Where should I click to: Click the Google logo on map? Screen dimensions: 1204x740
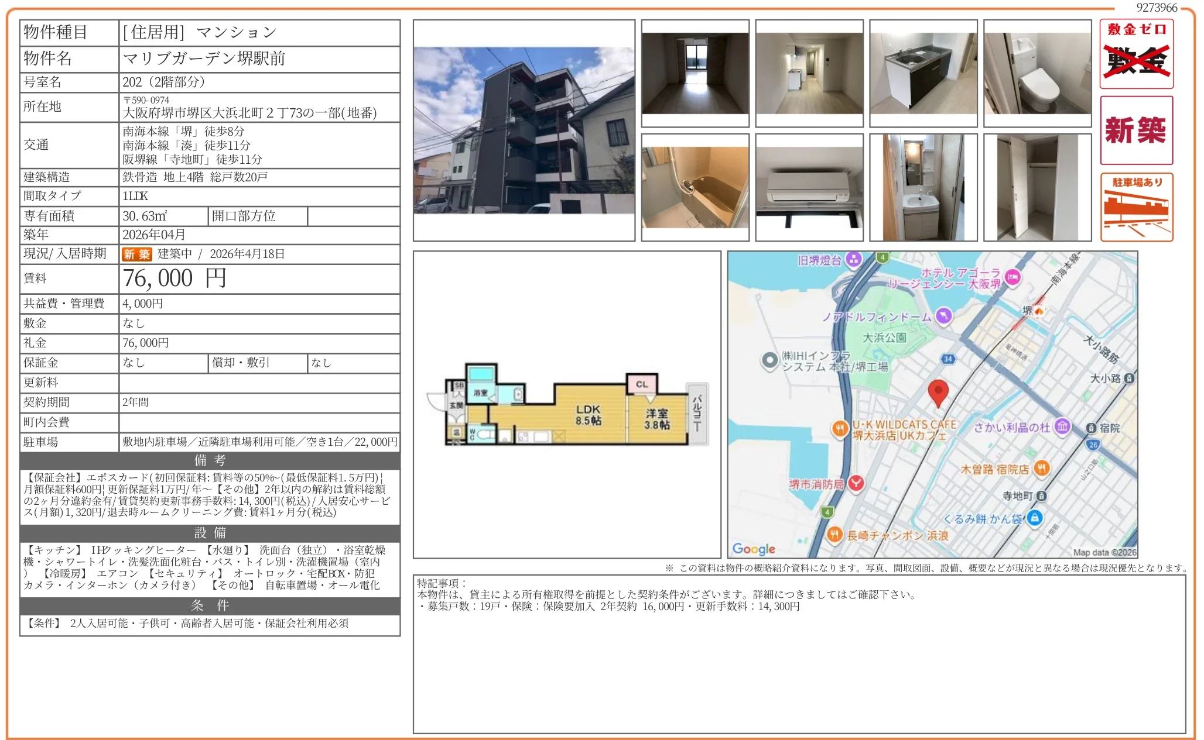[753, 548]
